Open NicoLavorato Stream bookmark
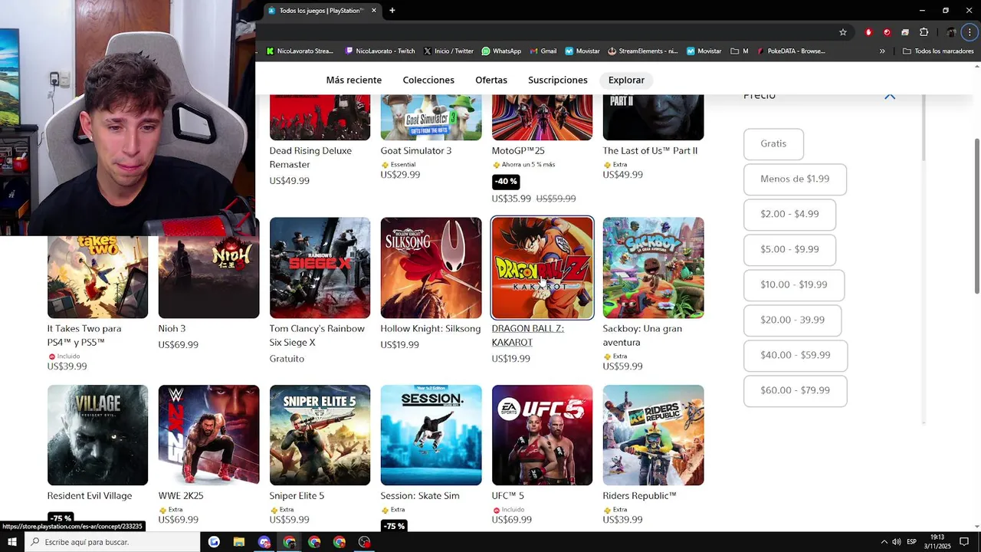 [300, 51]
